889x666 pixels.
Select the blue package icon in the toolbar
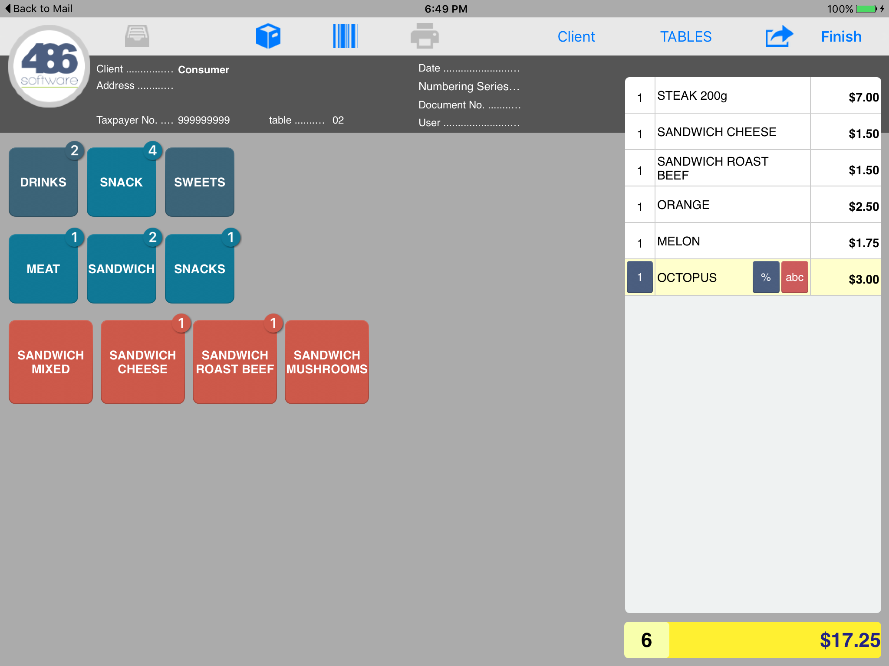coord(269,36)
